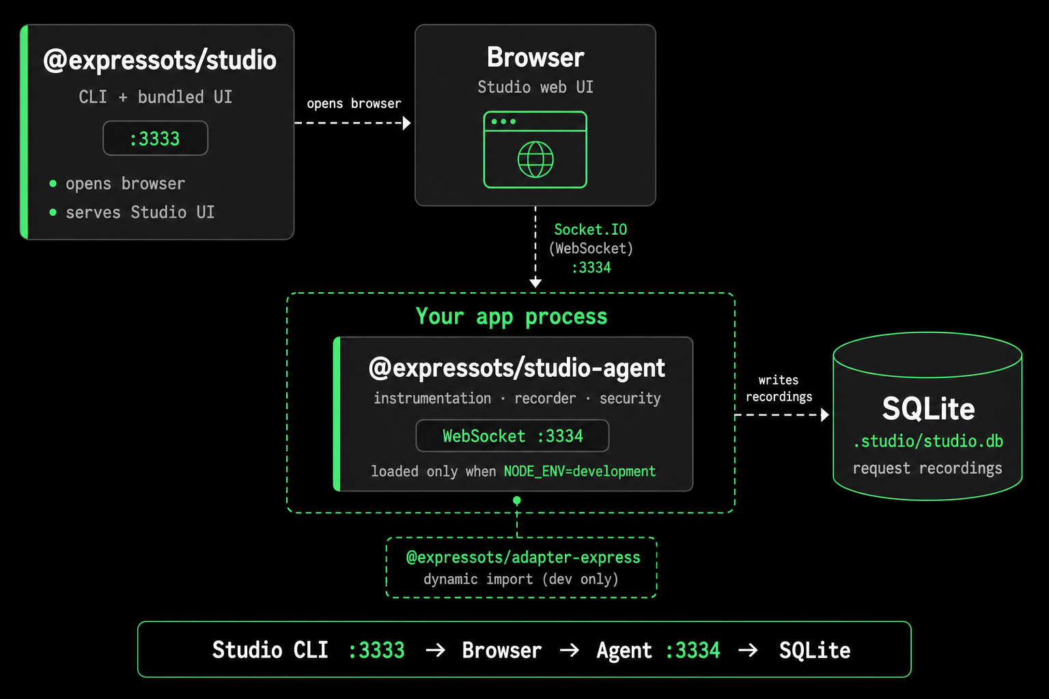
Task: Click the 'Your app process' title
Action: point(512,317)
